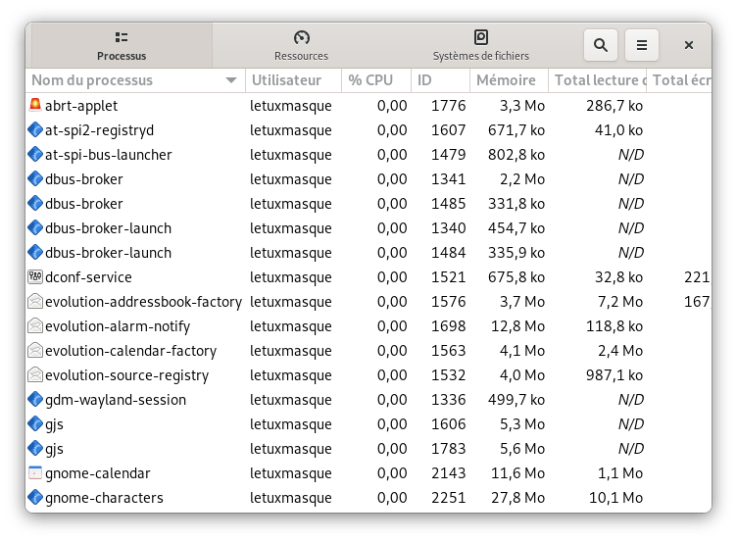The image size is (737, 541).
Task: Select the evolution-addressbook-factory process row
Action: pyautogui.click(x=143, y=301)
